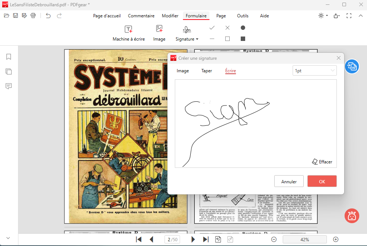Collapse the ribbon with the chevron
The width and height of the screenshot is (367, 246).
point(361,16)
